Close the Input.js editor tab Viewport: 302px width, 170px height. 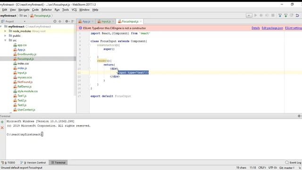pos(113,21)
